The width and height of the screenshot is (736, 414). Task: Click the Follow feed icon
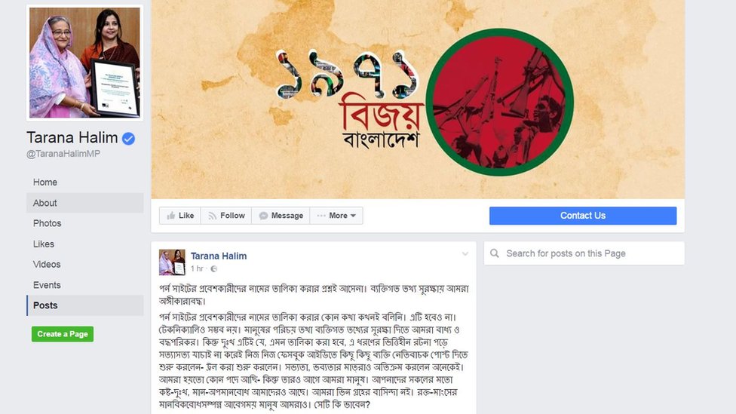pyautogui.click(x=213, y=216)
